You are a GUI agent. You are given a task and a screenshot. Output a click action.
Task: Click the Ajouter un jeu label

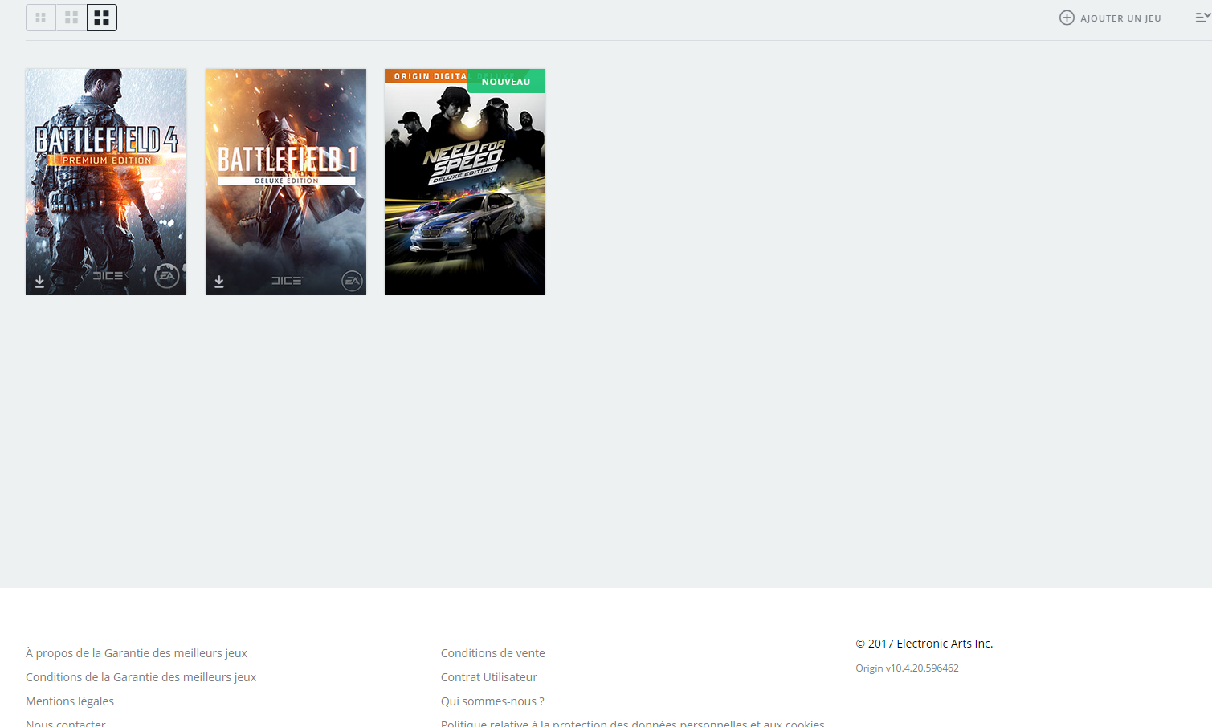pyautogui.click(x=1120, y=18)
